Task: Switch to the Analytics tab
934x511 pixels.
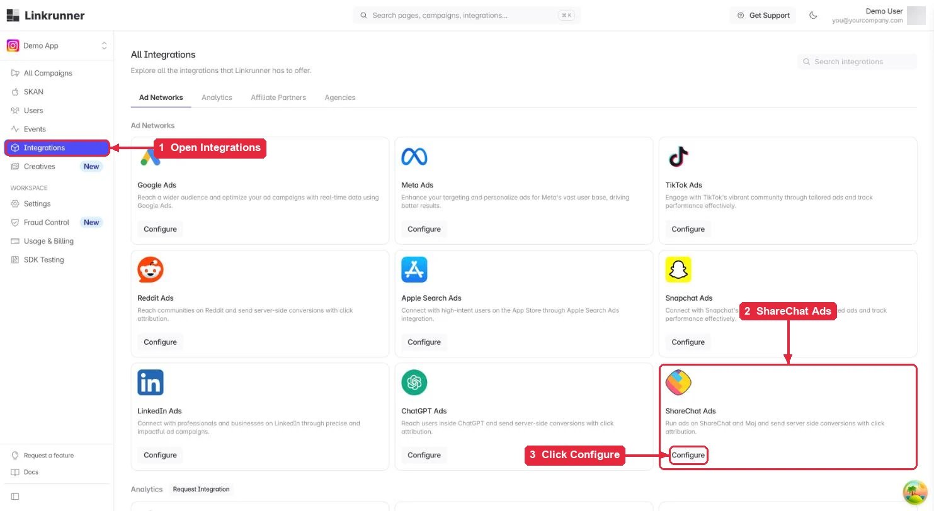Action: 217,98
